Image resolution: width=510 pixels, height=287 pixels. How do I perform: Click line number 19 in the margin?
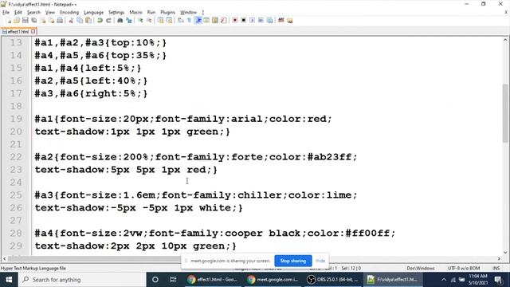[16, 119]
